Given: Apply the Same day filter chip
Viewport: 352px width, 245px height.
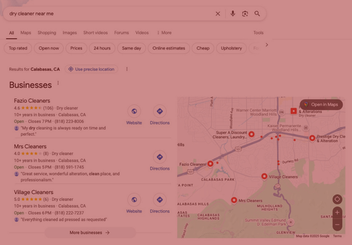Looking at the screenshot, I should pos(132,48).
